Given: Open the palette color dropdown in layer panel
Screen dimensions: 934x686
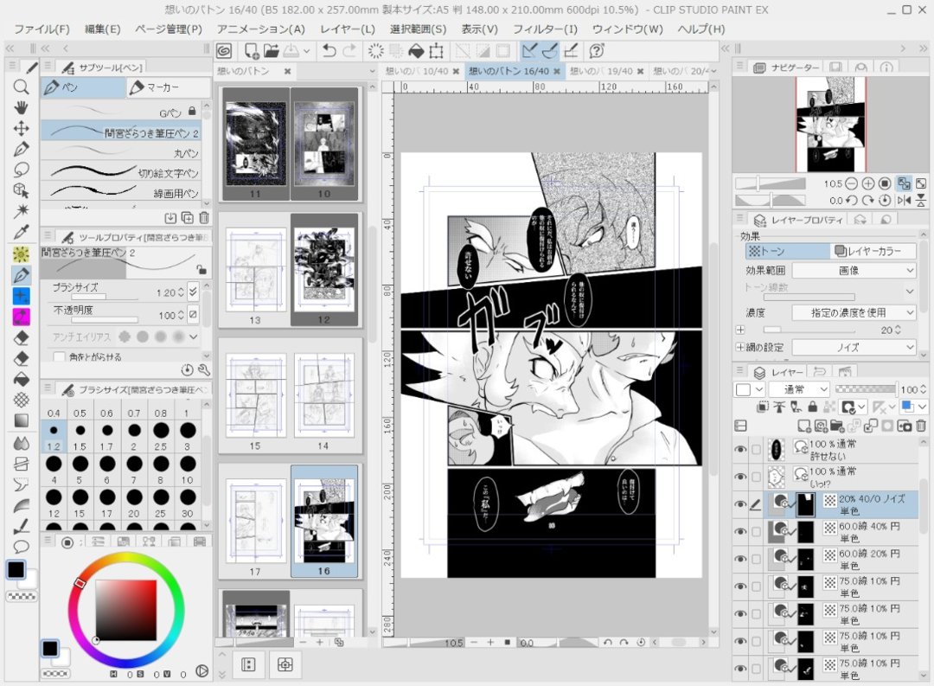Looking at the screenshot, I should coord(749,389).
